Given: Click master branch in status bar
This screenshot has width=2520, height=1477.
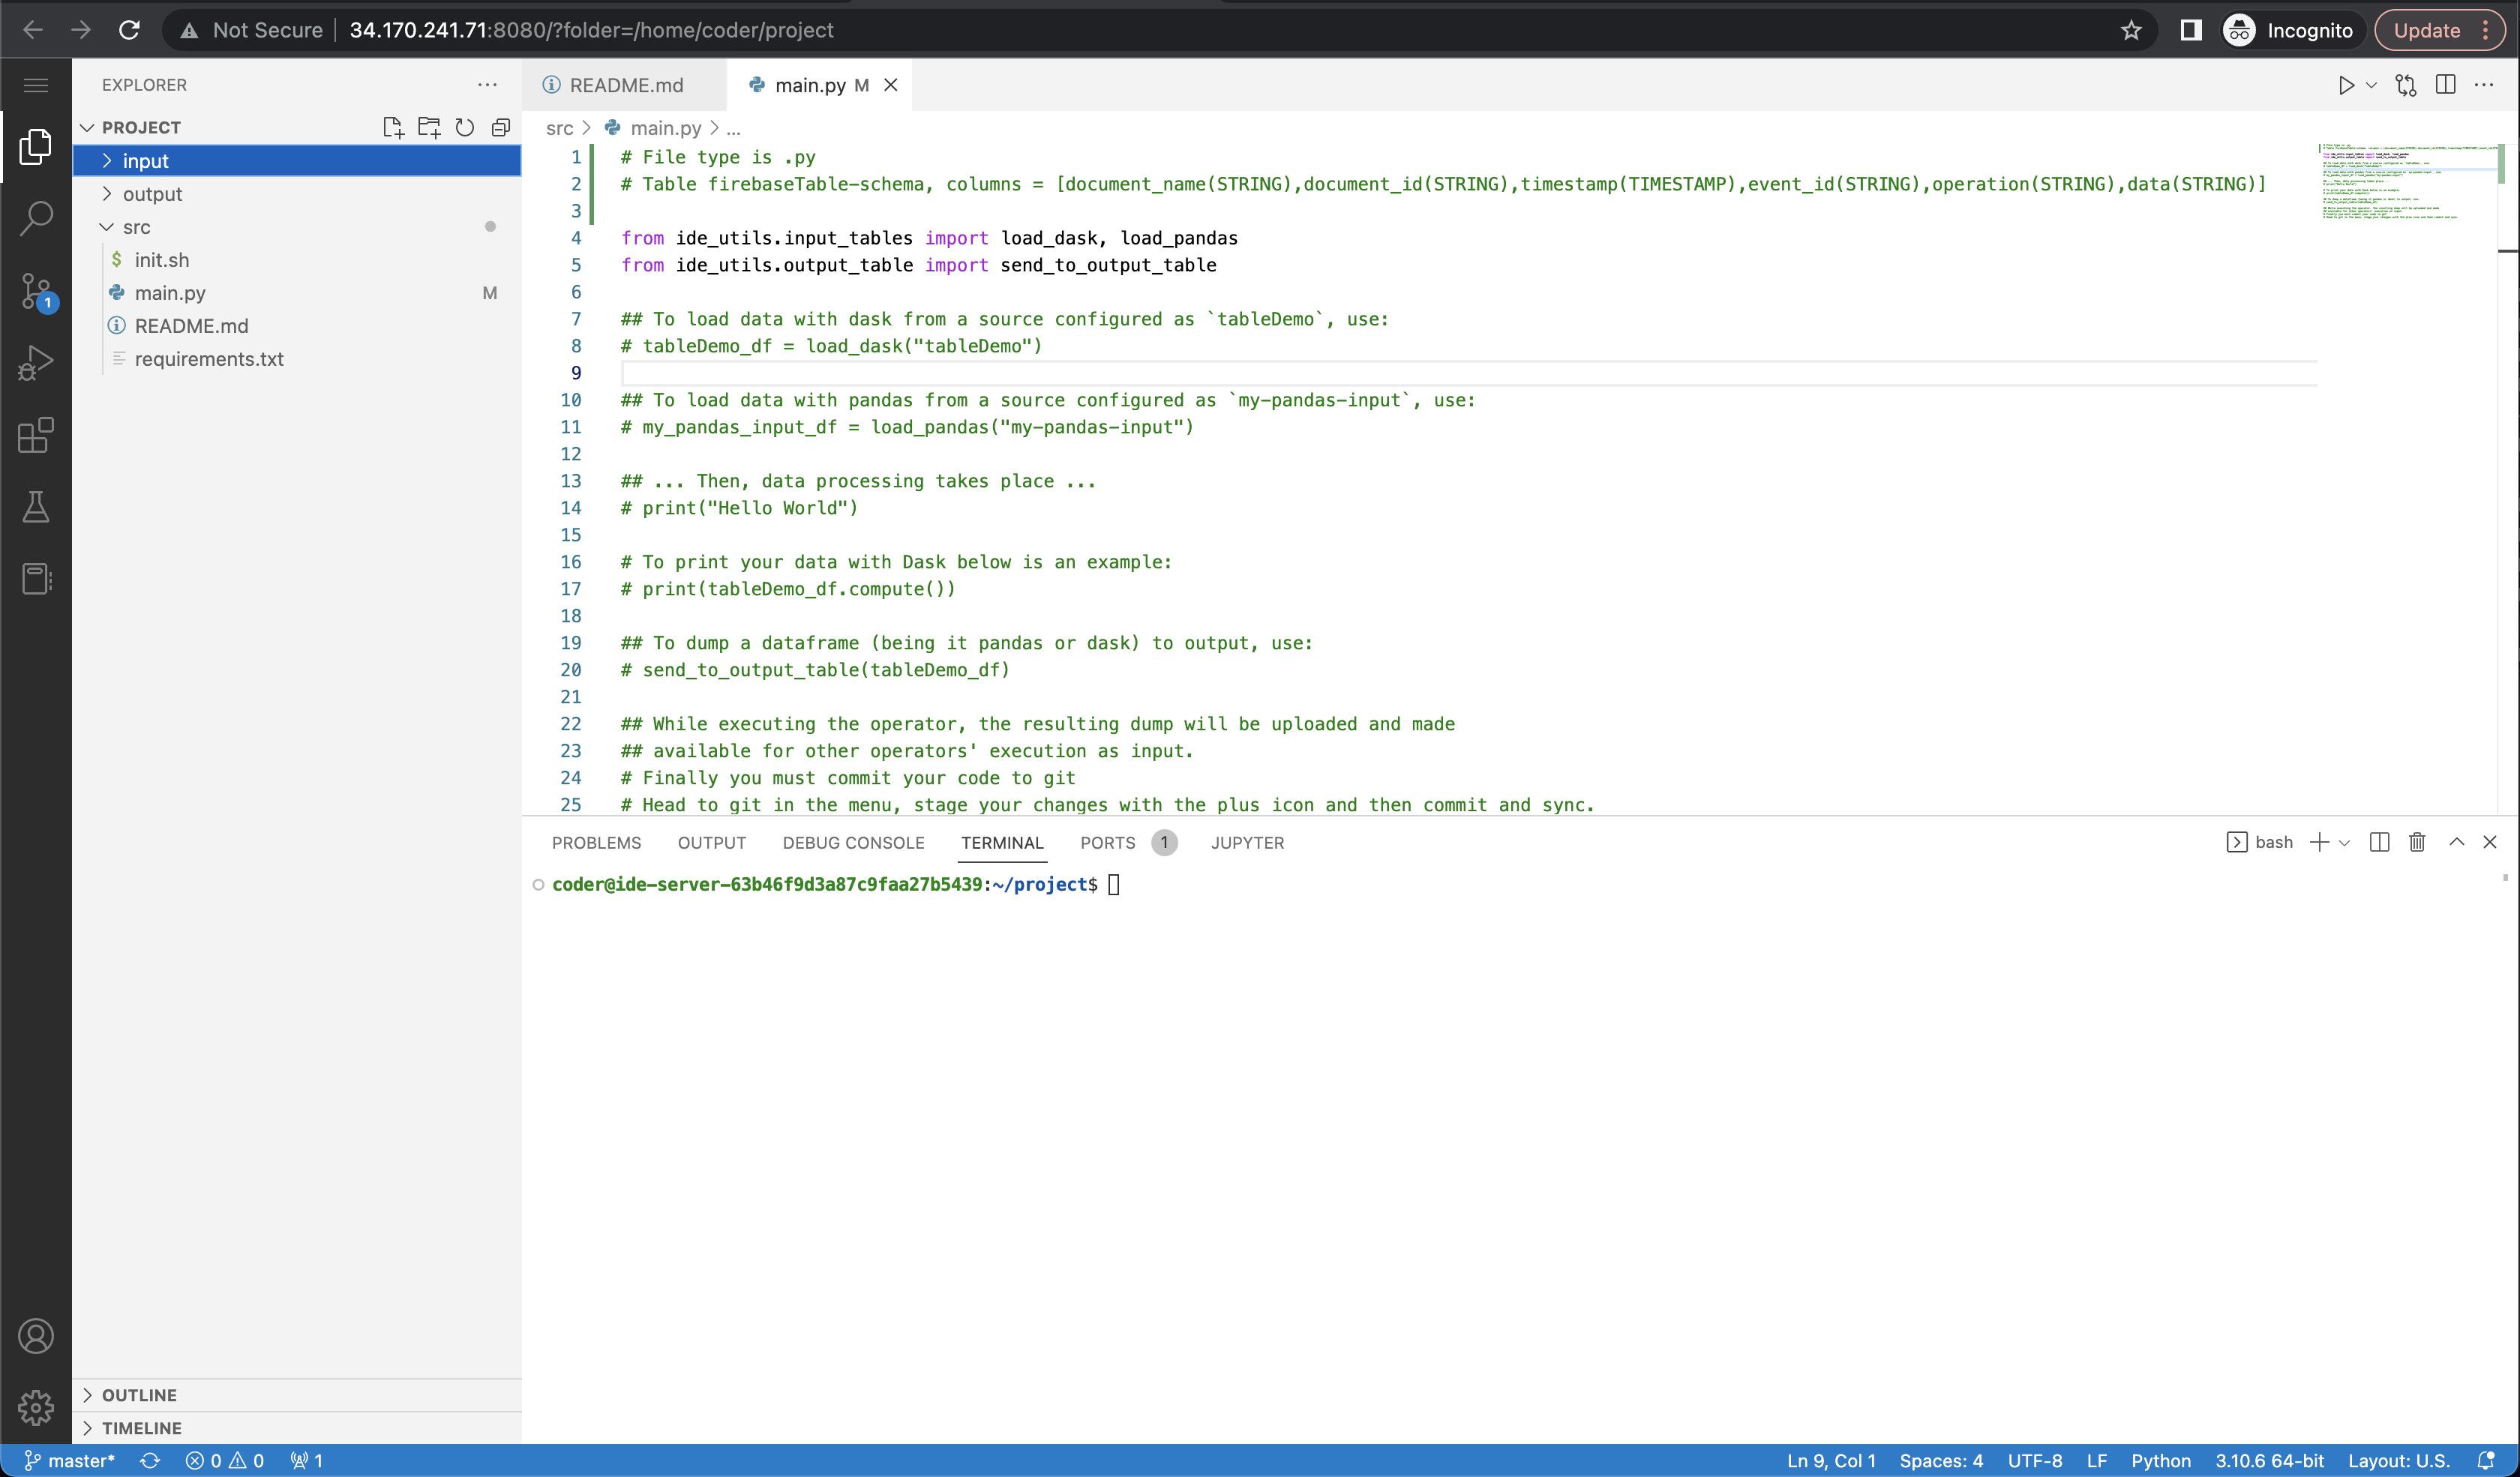Looking at the screenshot, I should (70, 1460).
